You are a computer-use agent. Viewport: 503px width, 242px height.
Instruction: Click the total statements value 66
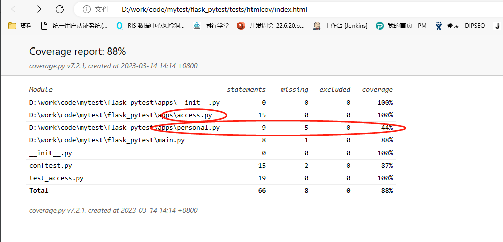click(x=262, y=190)
